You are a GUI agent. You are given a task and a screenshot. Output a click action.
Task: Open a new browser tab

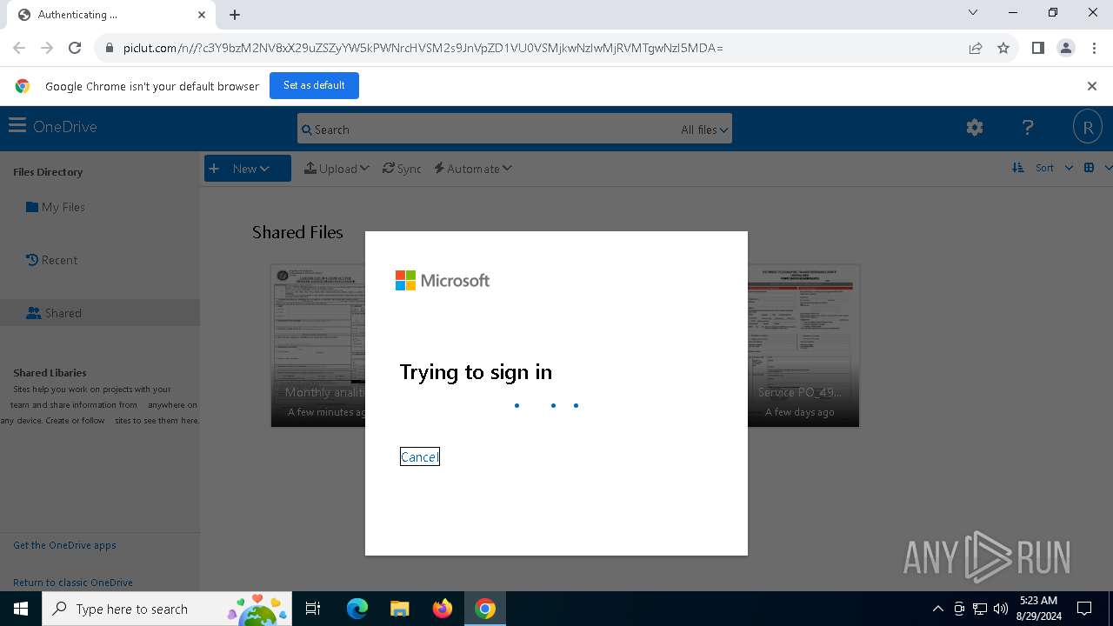coord(235,15)
